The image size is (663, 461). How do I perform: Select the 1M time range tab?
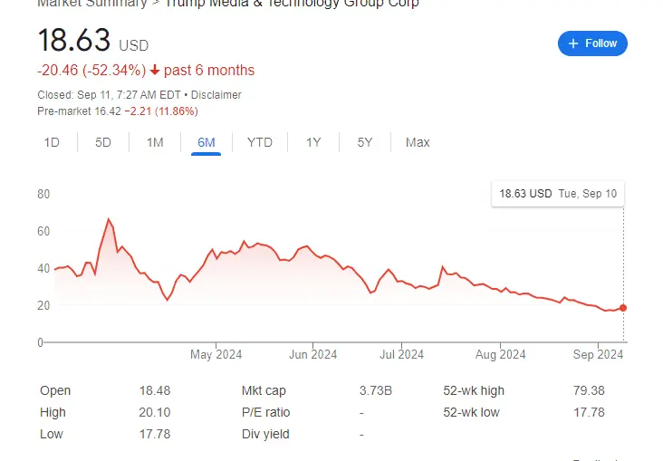point(155,142)
